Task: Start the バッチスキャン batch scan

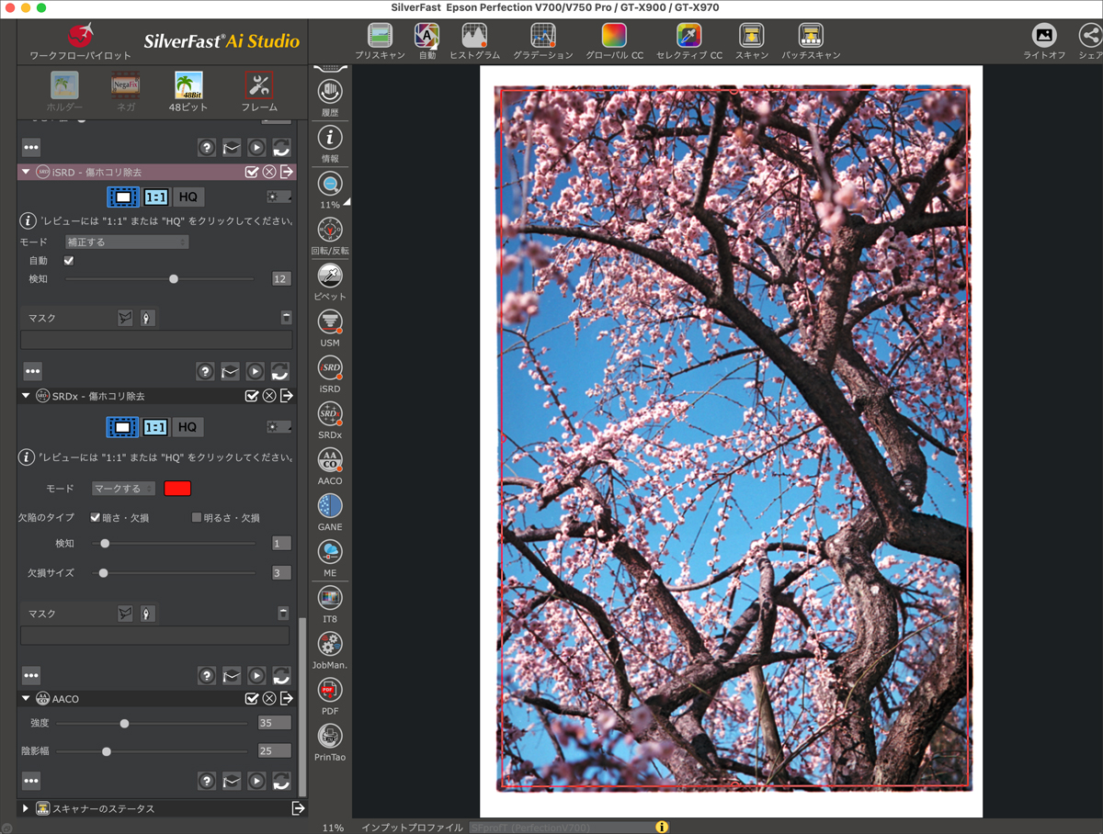Action: [x=810, y=37]
